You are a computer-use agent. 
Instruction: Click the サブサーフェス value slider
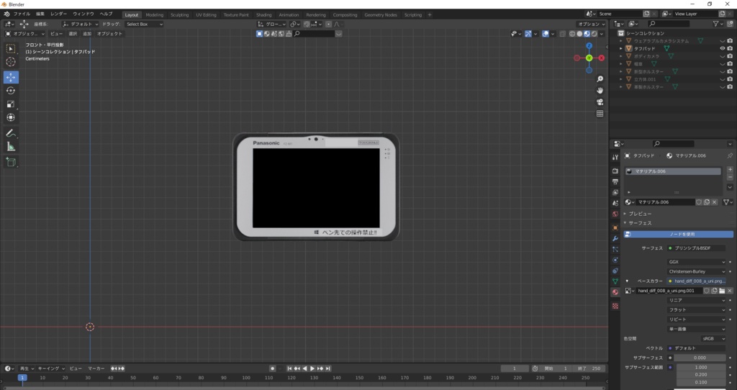click(700, 358)
